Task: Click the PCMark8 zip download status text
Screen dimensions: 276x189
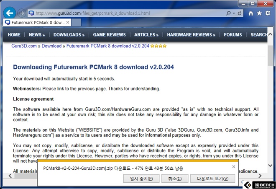Action: tap(113, 168)
